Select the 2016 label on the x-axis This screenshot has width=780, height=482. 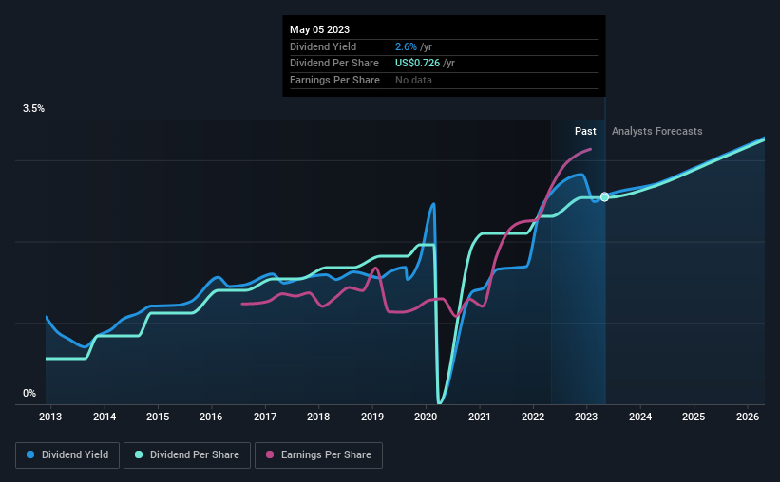point(211,417)
